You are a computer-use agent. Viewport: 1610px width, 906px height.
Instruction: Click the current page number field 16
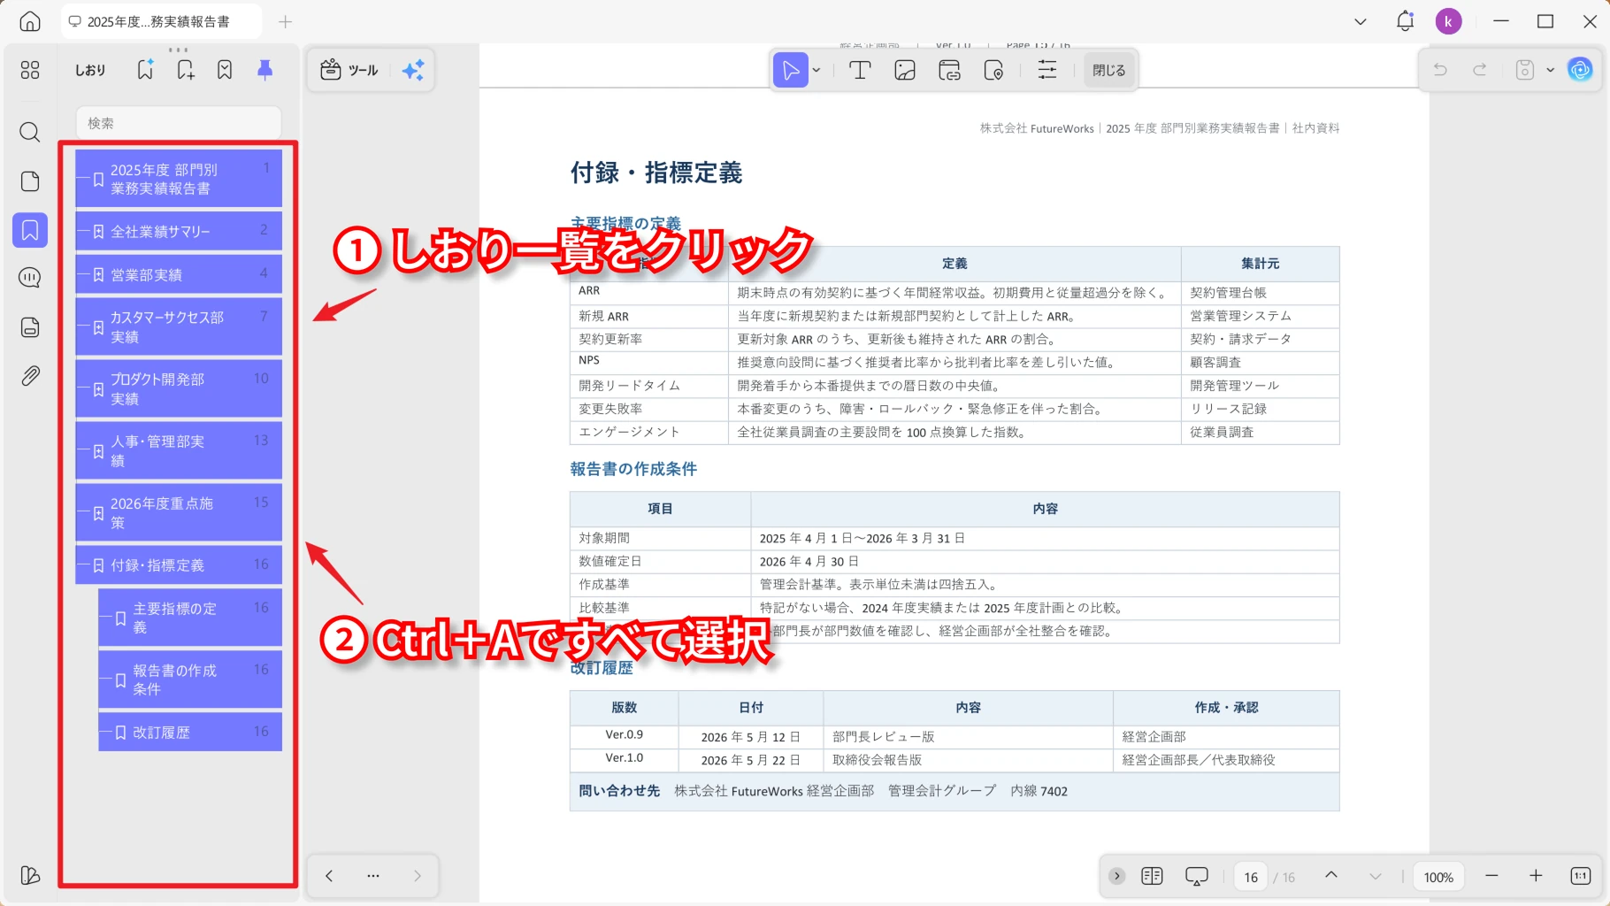[x=1251, y=877]
